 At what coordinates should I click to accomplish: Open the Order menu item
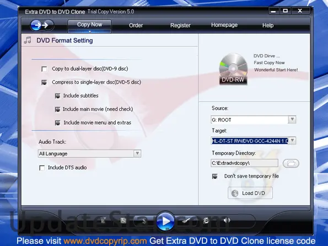(136, 25)
